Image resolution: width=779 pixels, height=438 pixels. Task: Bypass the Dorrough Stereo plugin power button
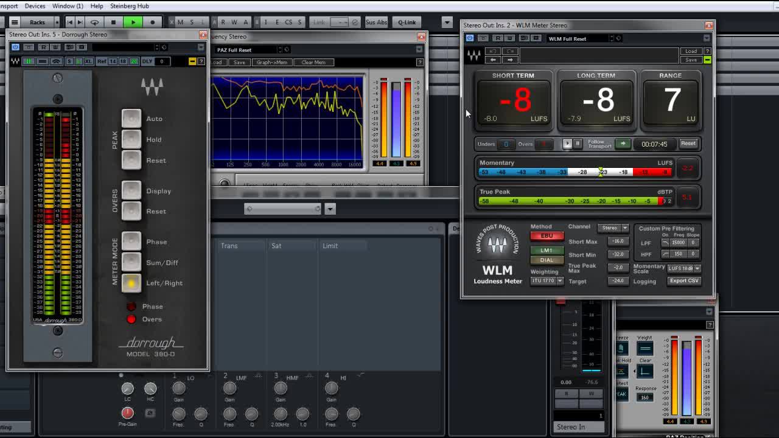coord(15,47)
